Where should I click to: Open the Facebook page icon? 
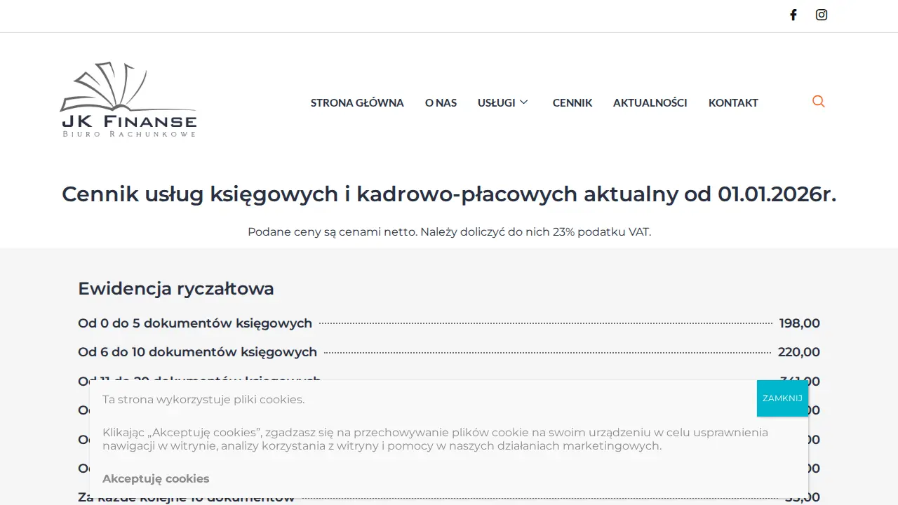pyautogui.click(x=793, y=15)
